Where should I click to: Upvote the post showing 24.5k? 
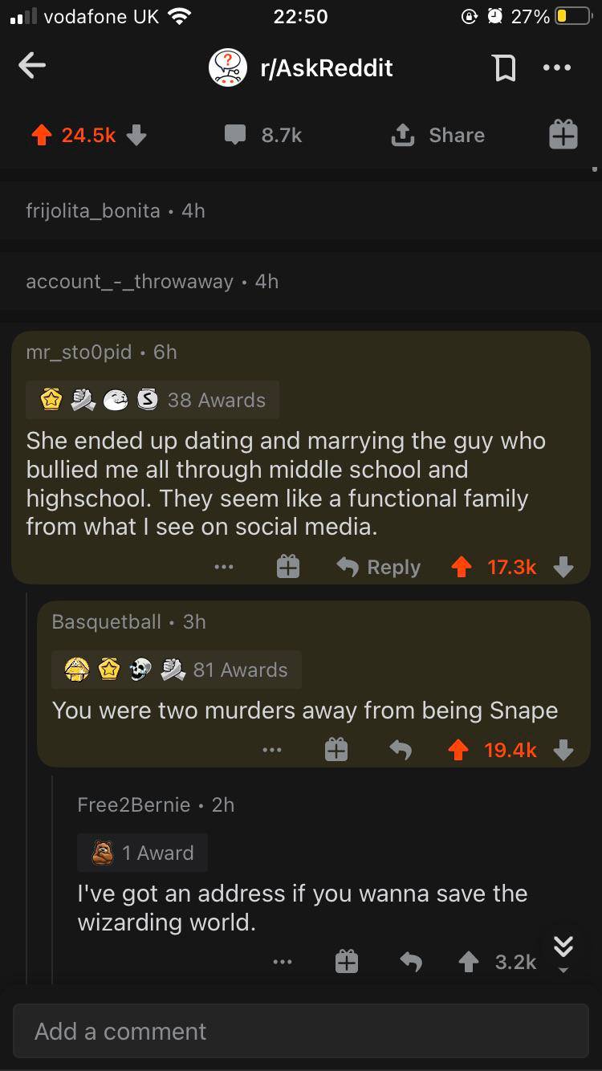[x=38, y=135]
